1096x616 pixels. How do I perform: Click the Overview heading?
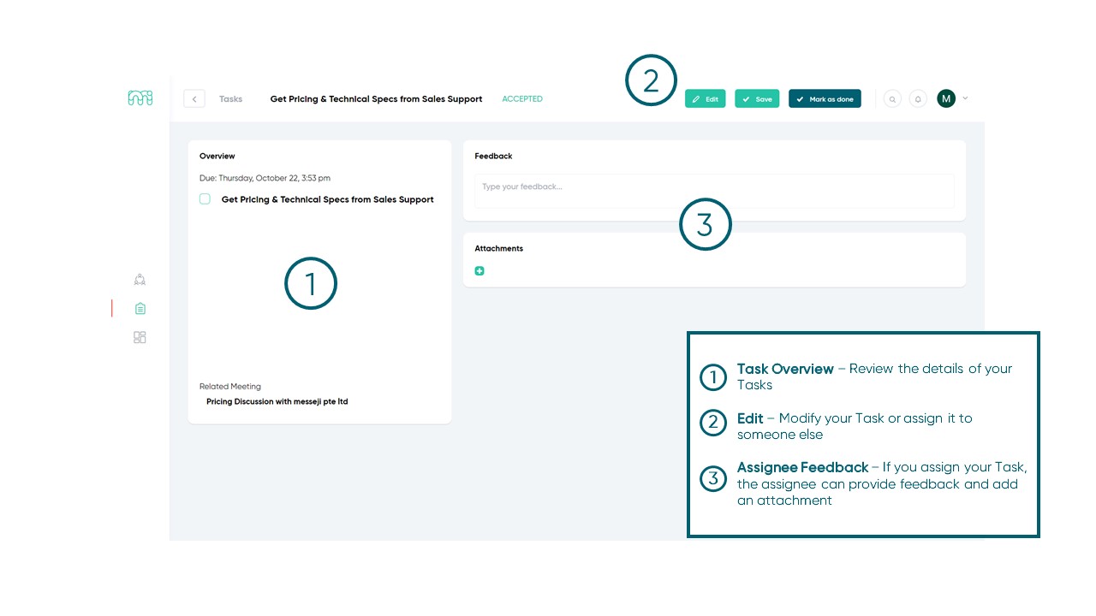(217, 157)
